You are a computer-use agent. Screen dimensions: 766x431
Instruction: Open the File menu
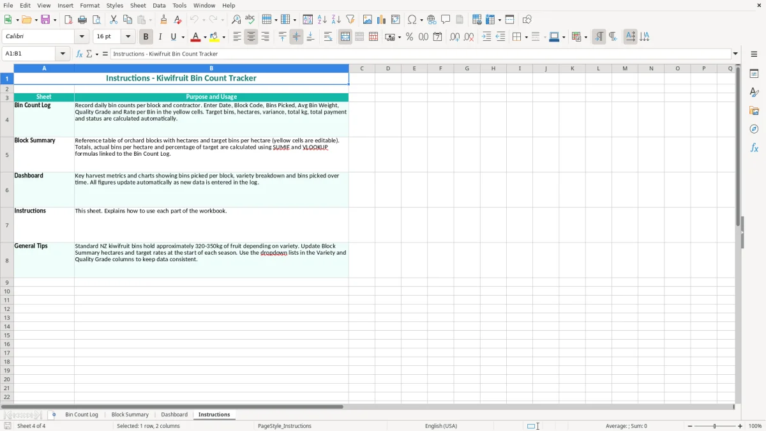click(8, 5)
